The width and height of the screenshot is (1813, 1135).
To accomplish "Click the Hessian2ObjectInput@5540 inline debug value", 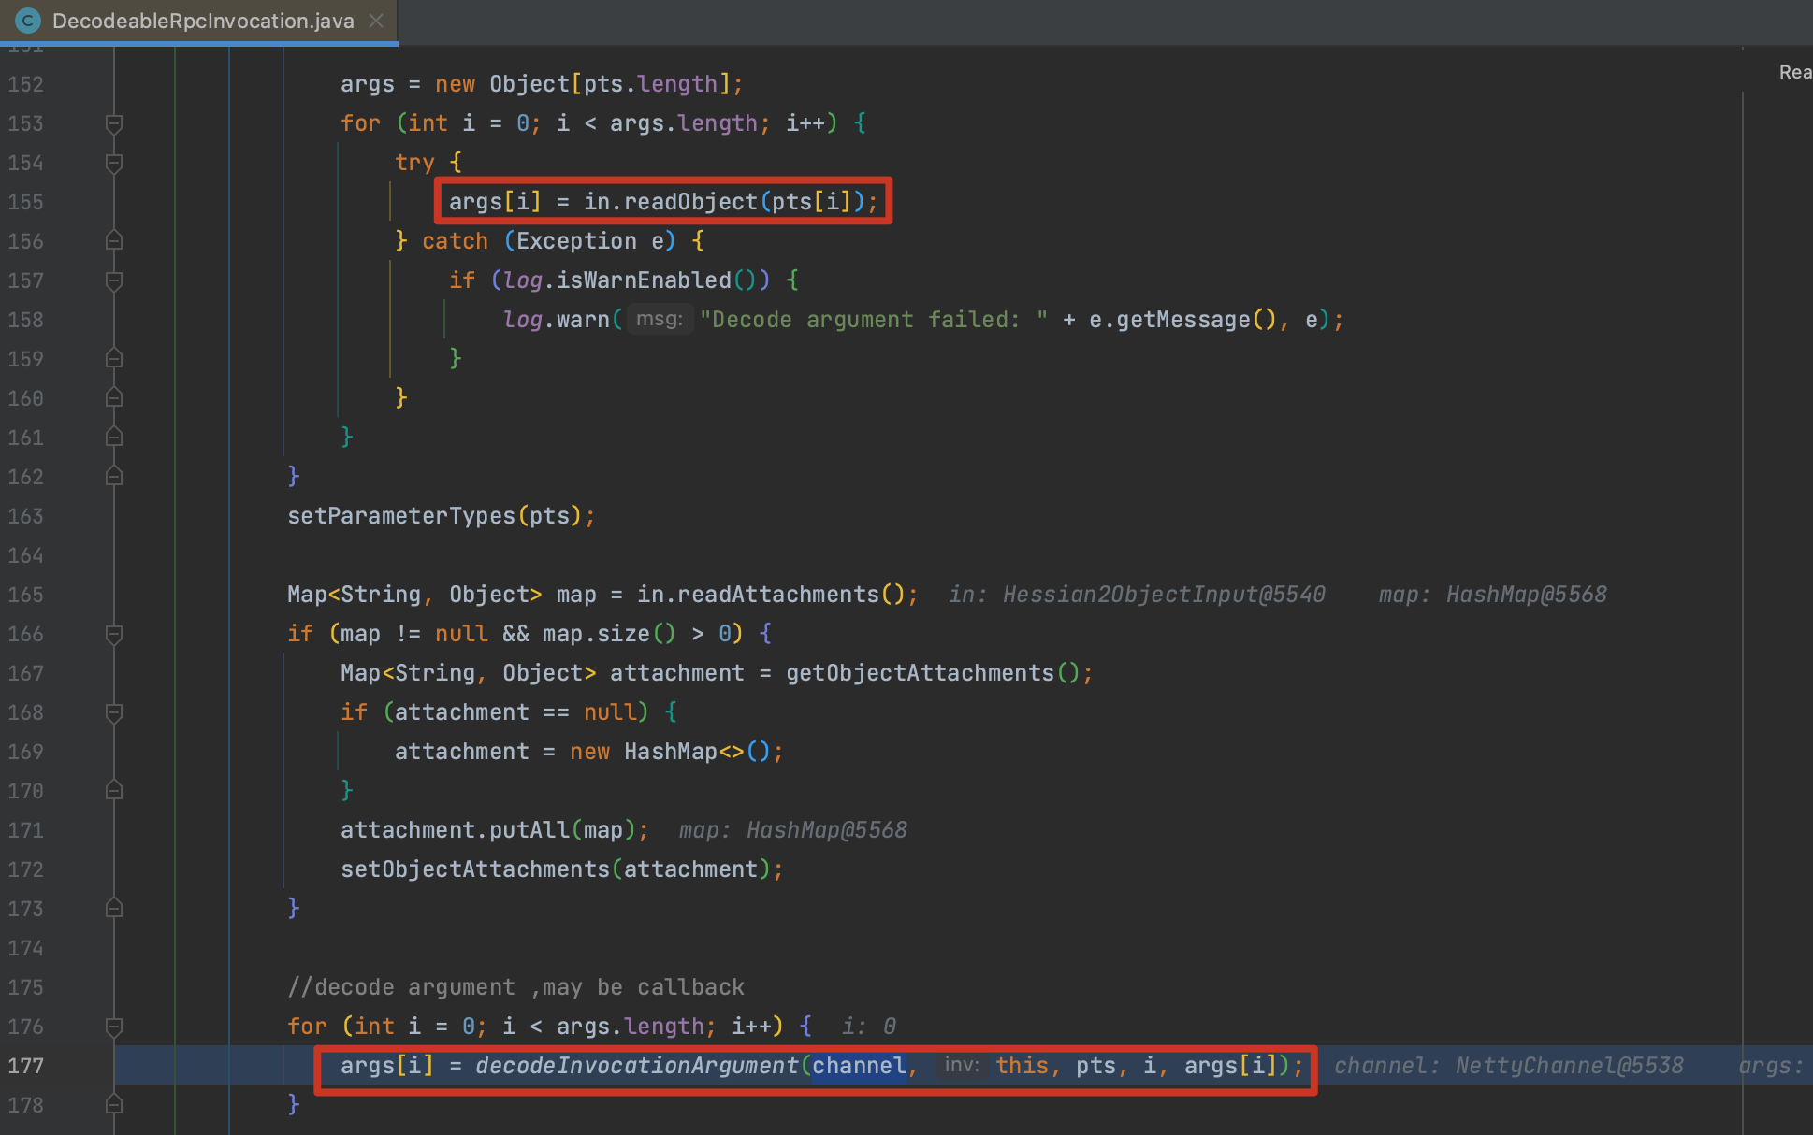I will pyautogui.click(x=1164, y=595).
